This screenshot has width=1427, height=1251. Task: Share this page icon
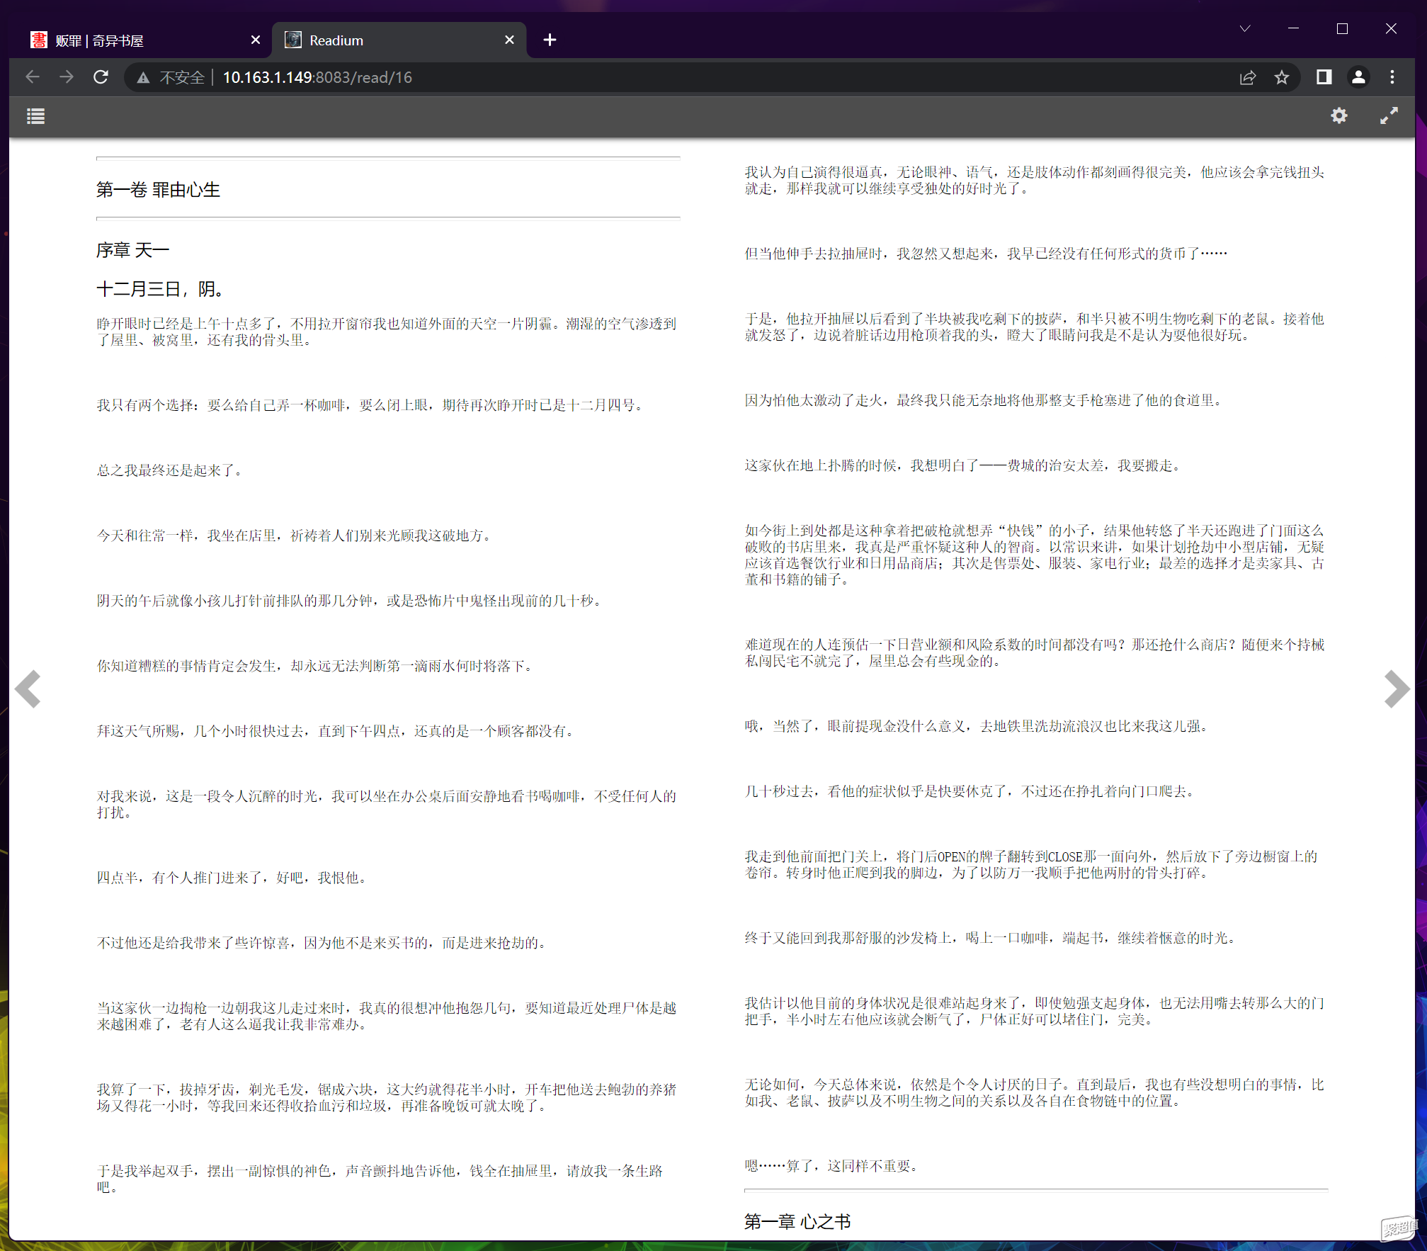pos(1248,77)
